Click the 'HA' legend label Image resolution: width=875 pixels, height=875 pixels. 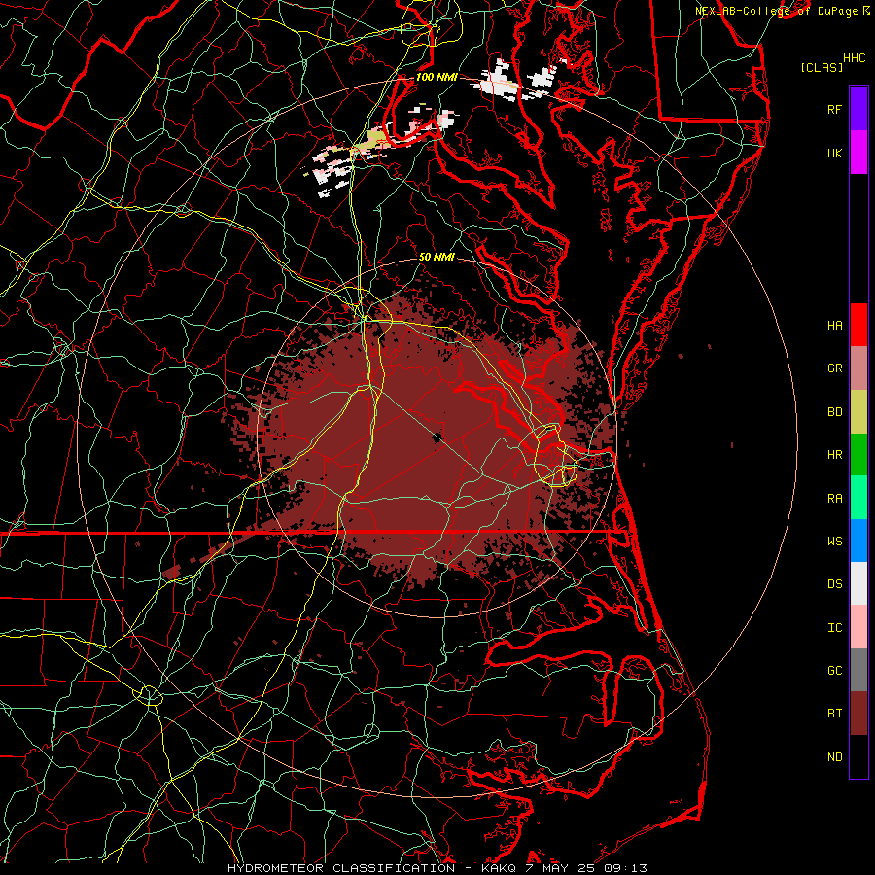point(834,326)
